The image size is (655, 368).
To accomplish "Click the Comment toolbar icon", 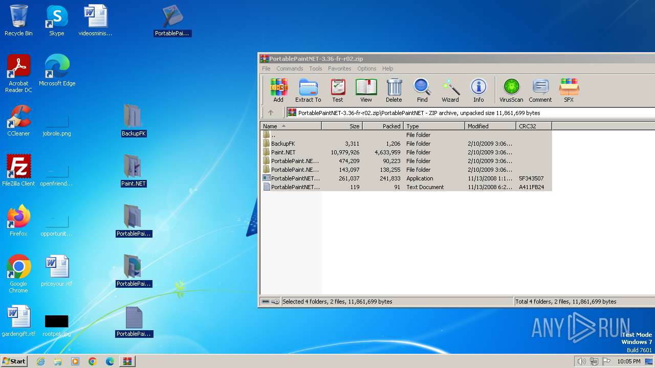I will point(540,90).
